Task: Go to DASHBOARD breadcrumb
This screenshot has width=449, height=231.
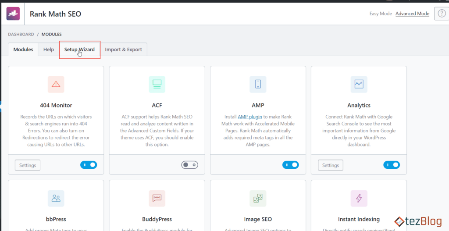Action: tap(21, 34)
